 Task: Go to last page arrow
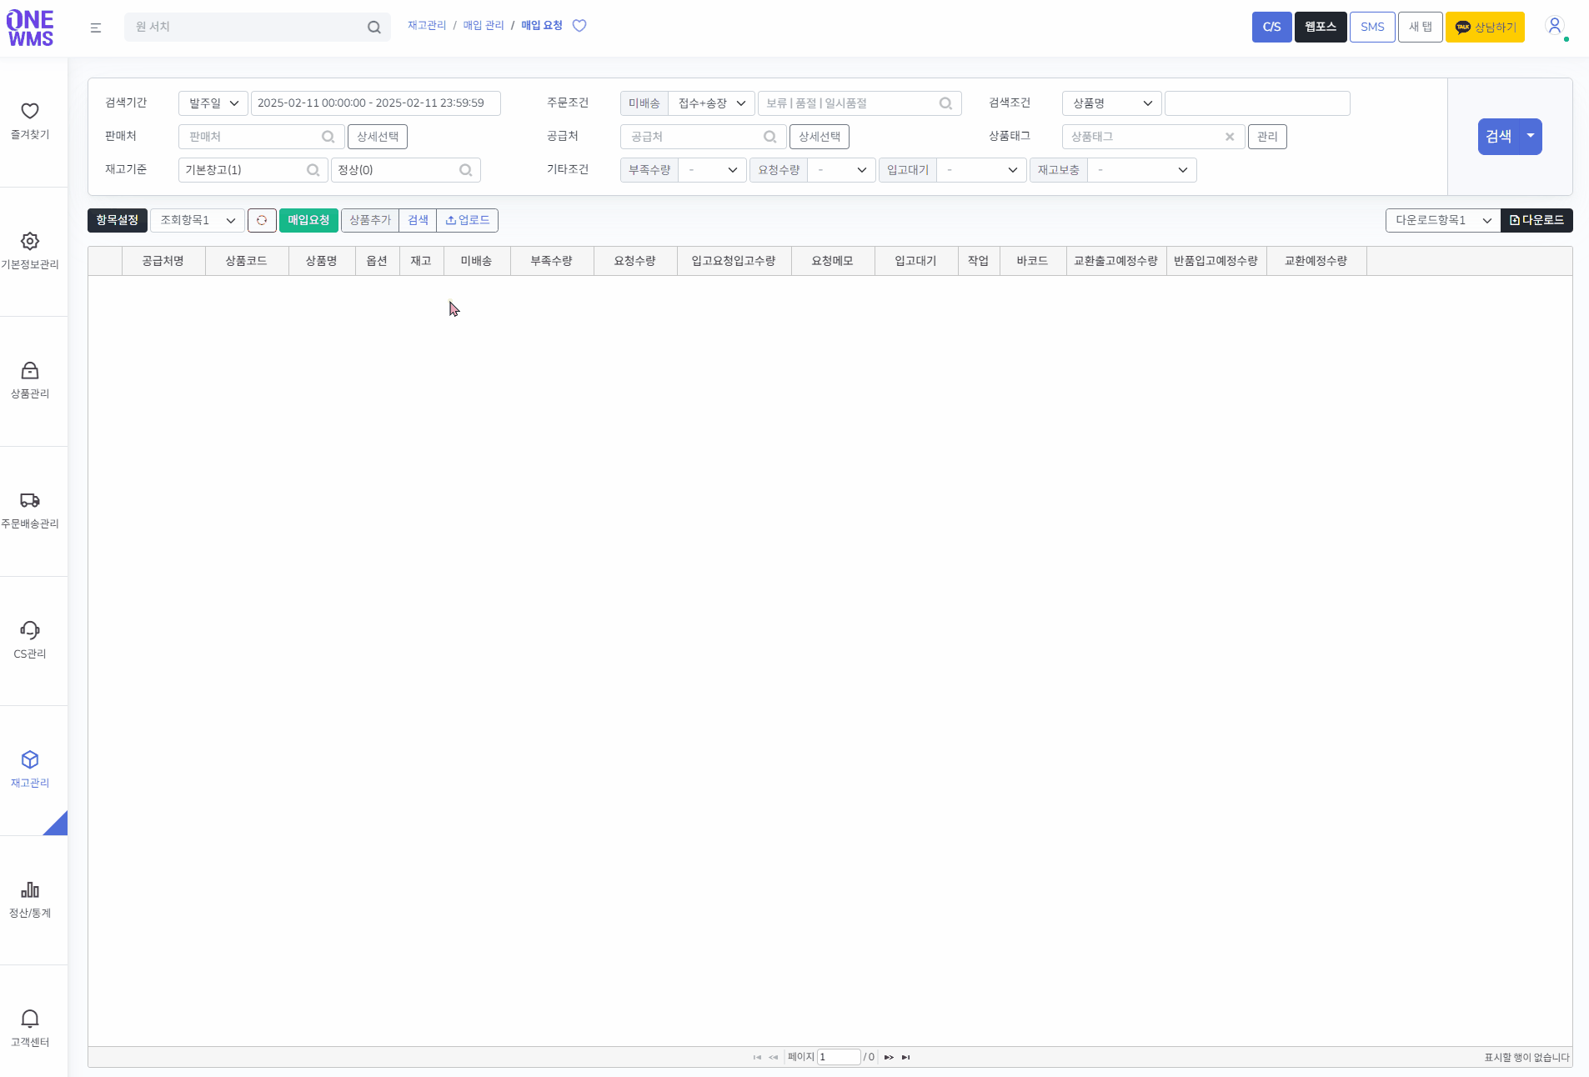906,1057
